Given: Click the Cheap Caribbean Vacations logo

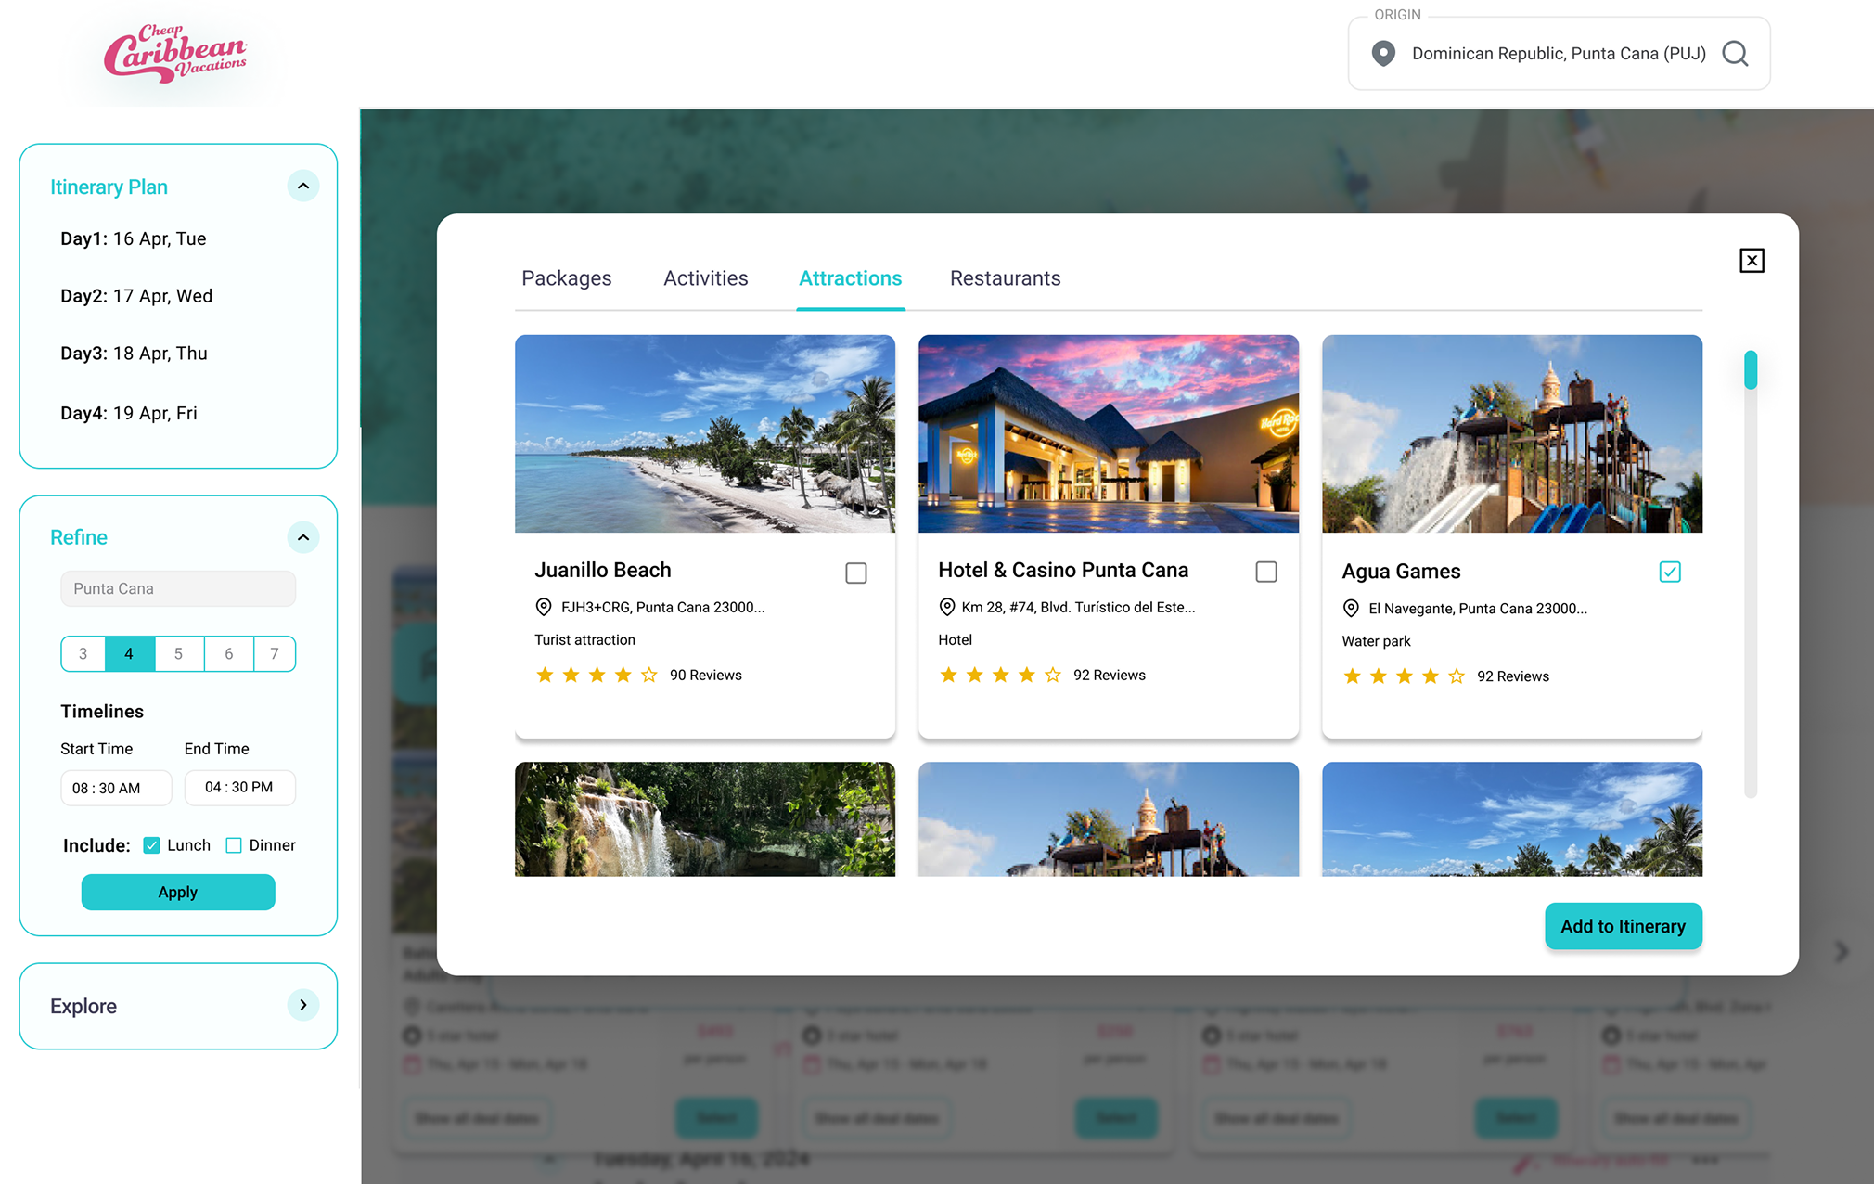Looking at the screenshot, I should [x=175, y=54].
